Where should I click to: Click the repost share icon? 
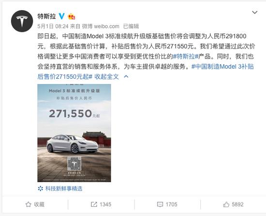94,204
